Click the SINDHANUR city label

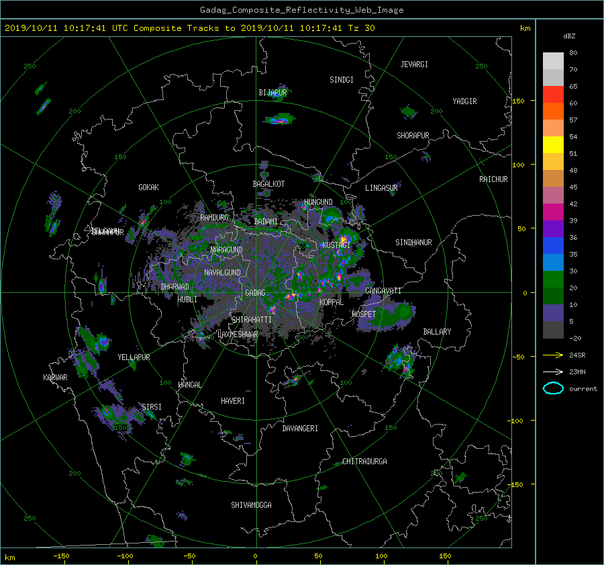(413, 243)
